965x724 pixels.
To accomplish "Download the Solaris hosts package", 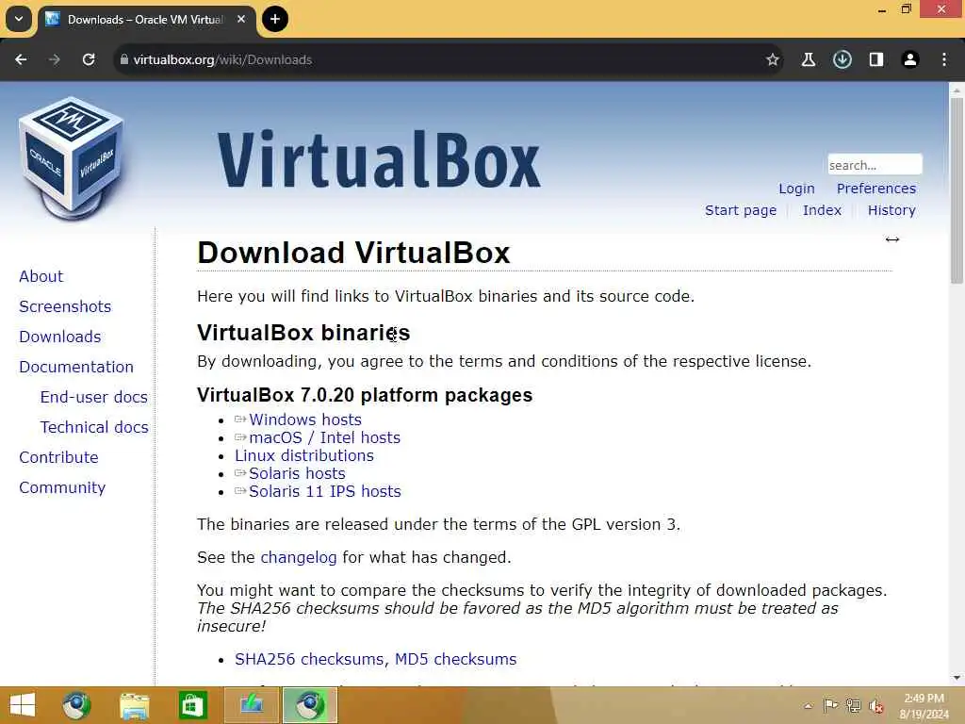I will [297, 473].
